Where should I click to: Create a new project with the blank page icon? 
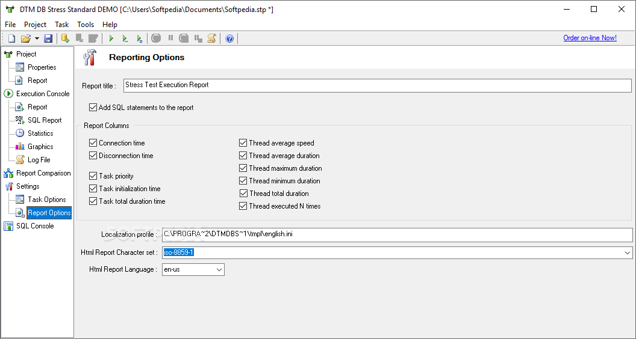12,38
